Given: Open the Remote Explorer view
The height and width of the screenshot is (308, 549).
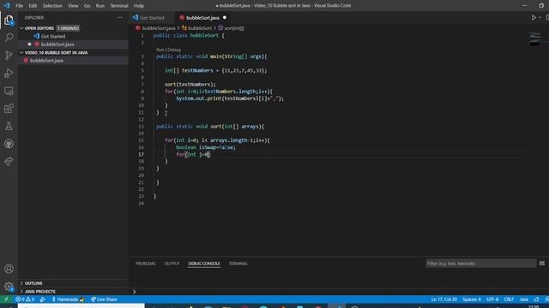Looking at the screenshot, I should (9, 91).
